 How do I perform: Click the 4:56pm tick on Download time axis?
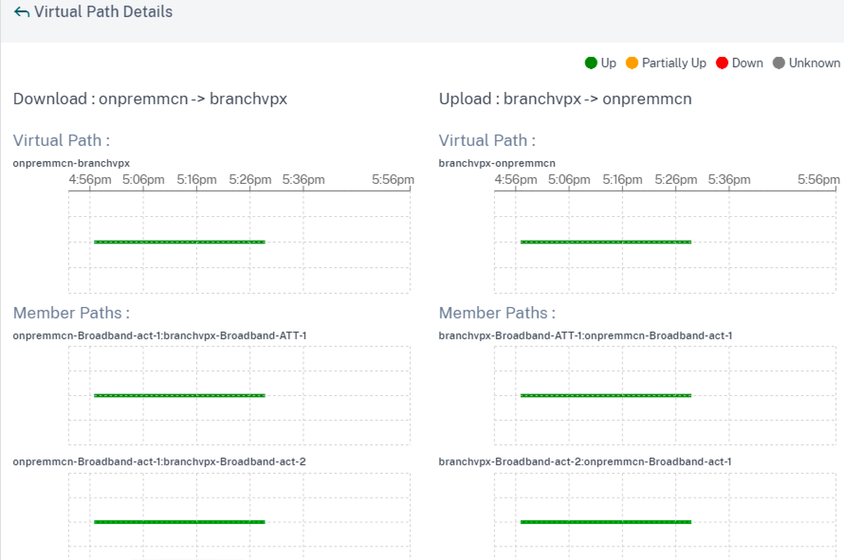[90, 180]
